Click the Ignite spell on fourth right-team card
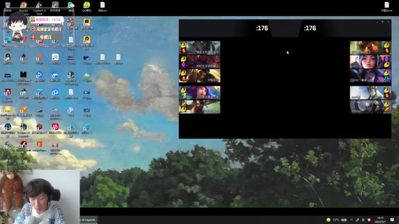 pos(387,96)
